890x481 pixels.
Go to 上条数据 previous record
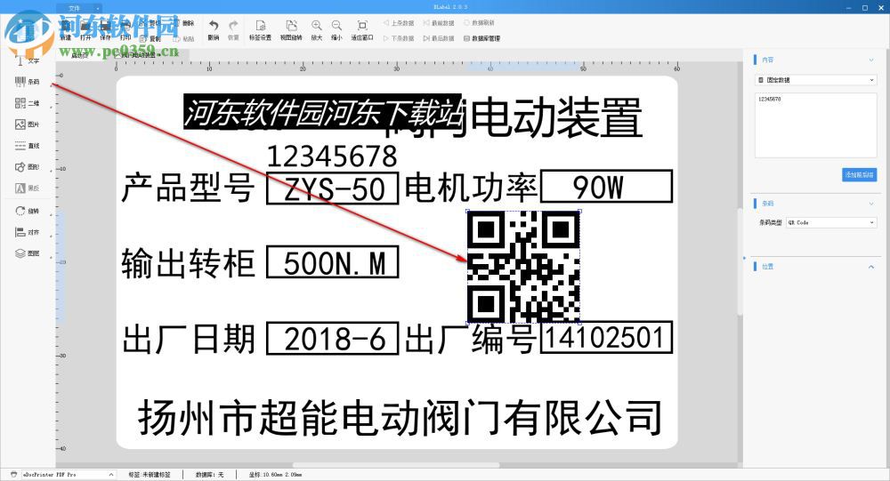pos(399,23)
